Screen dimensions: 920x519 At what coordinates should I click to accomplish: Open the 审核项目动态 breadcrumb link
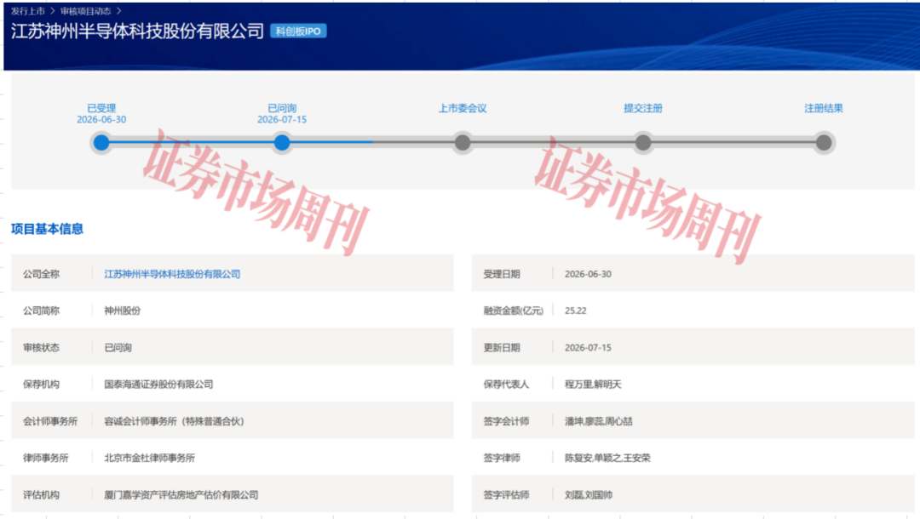tap(86, 11)
